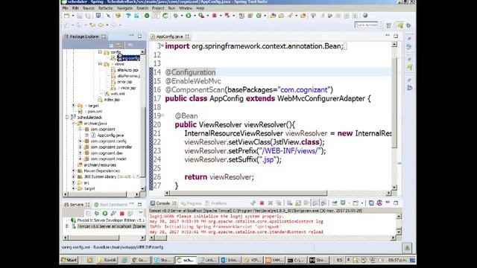Open the Source menu
This screenshot has width=477, height=268.
(89, 8)
